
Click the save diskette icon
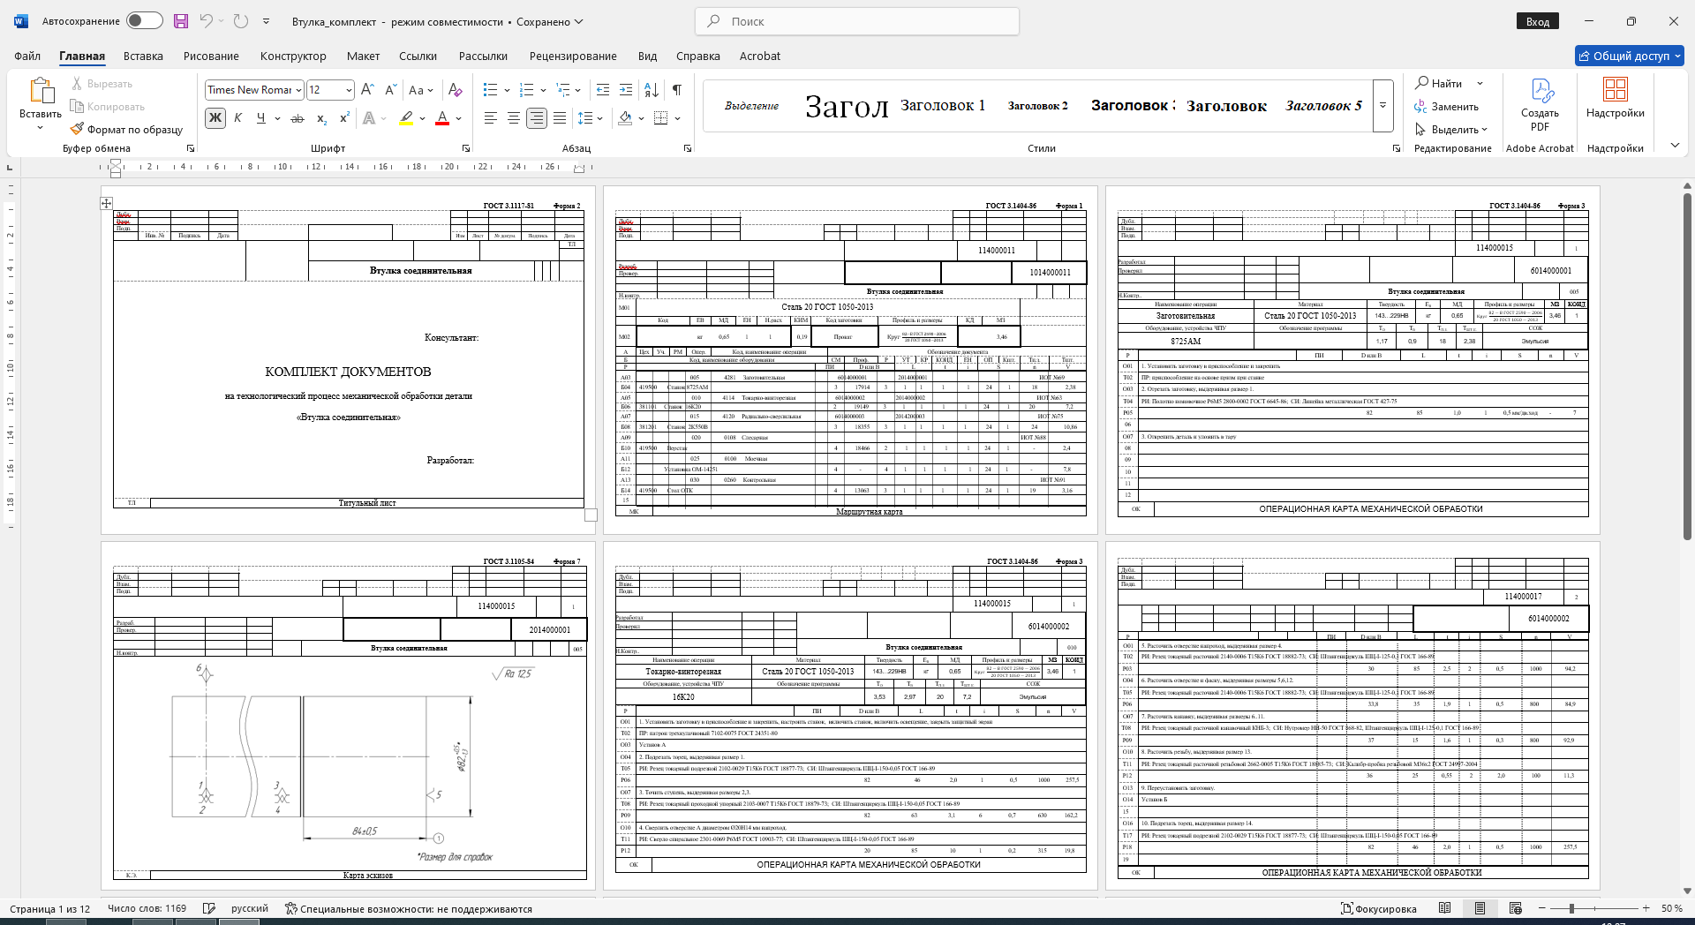tap(181, 21)
